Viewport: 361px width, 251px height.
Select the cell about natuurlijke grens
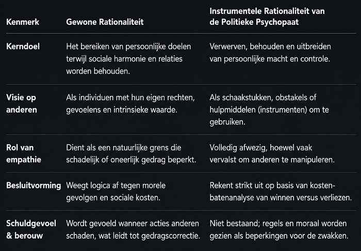[x=131, y=153]
